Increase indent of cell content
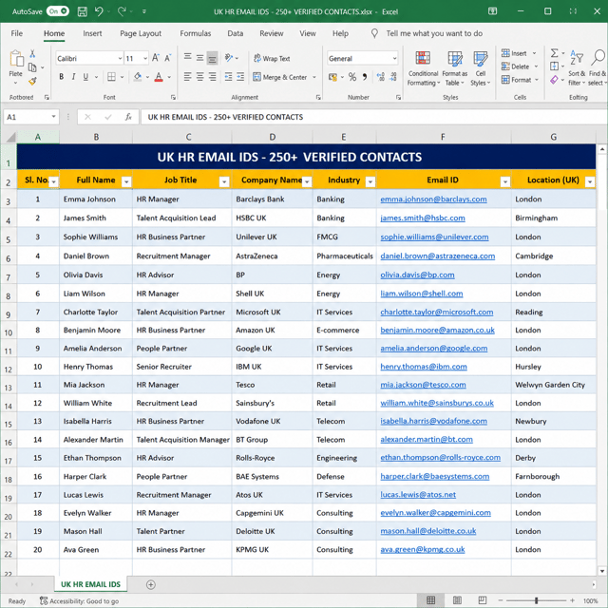 240,77
